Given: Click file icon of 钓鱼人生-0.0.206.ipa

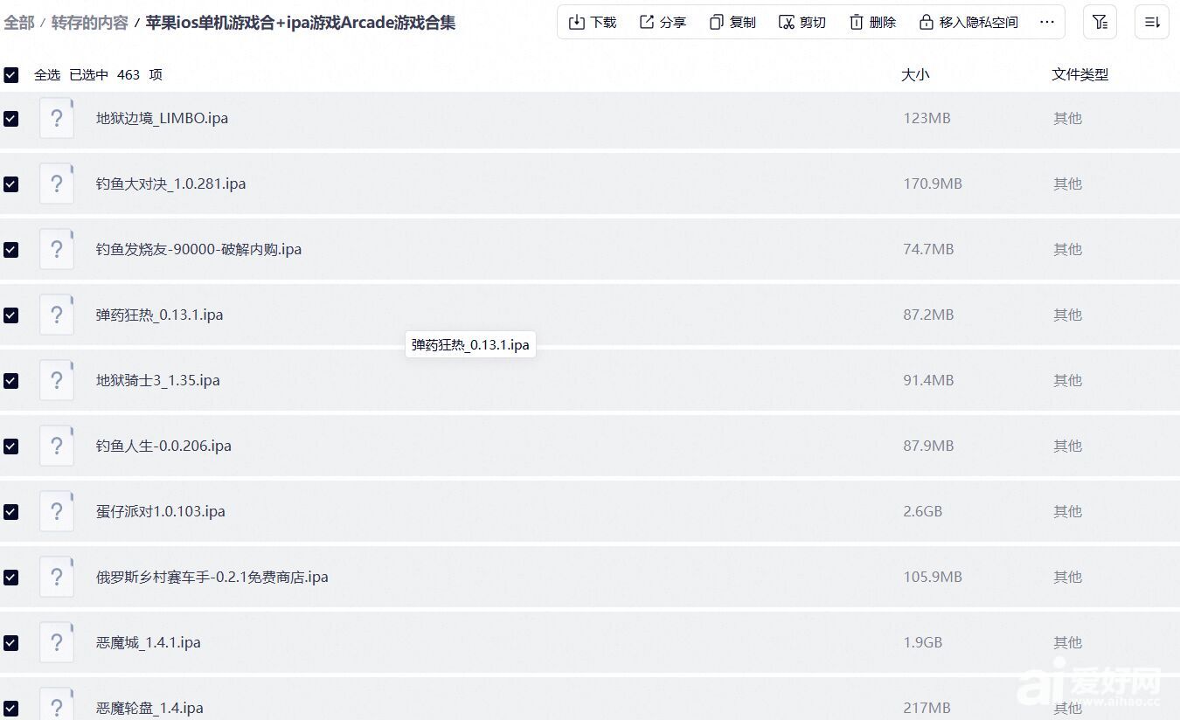Looking at the screenshot, I should (57, 446).
